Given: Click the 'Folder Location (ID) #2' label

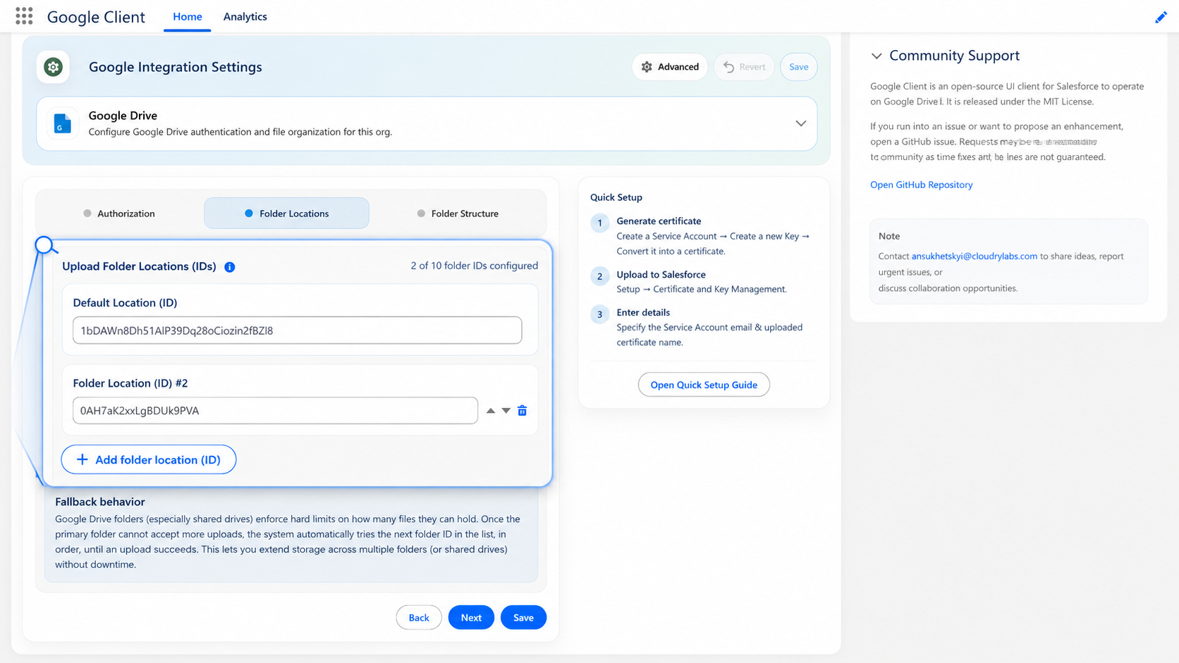Looking at the screenshot, I should pyautogui.click(x=130, y=383).
